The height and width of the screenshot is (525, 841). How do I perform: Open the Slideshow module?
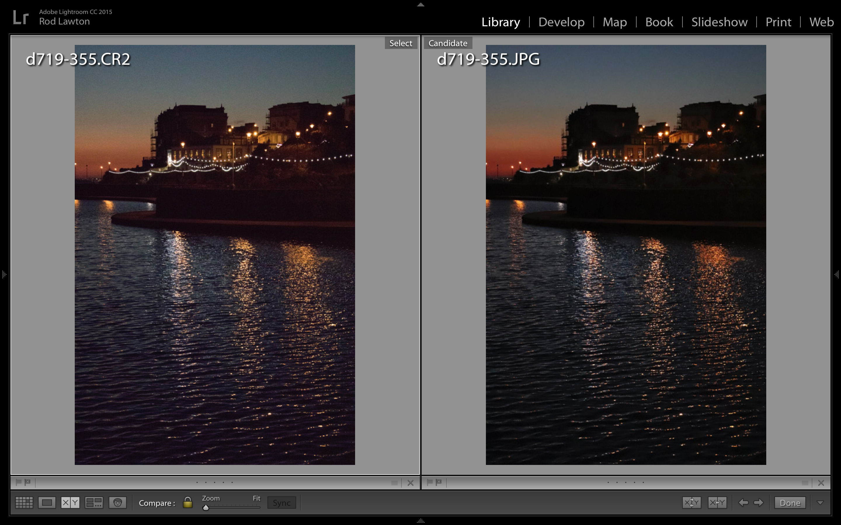[719, 22]
